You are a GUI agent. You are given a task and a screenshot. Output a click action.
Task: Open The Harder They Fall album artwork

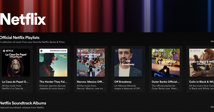53,63
